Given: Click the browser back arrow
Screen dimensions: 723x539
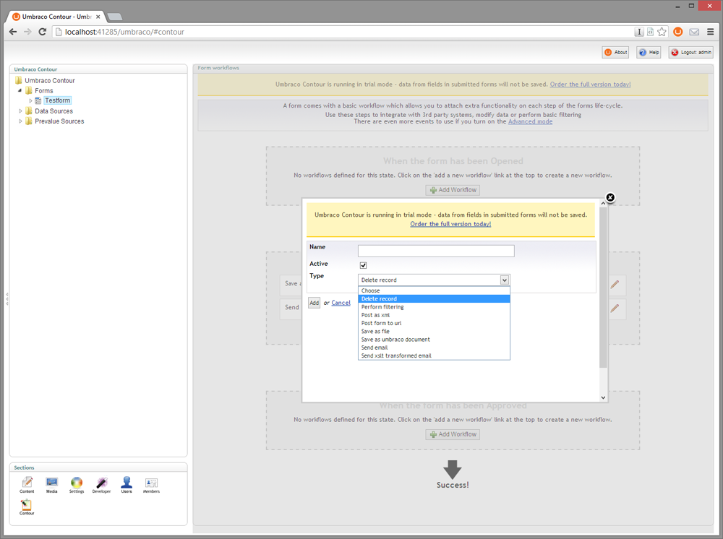Looking at the screenshot, I should click(13, 32).
